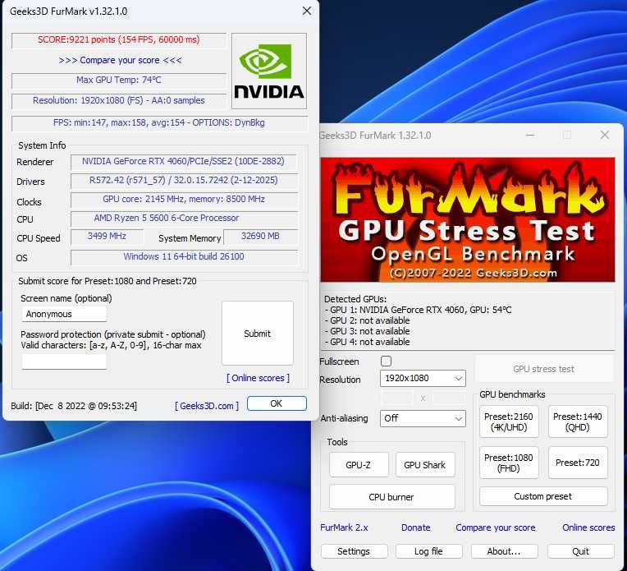627x571 pixels.
Task: Open [ Online scores ] link in results dialog
Action: [259, 378]
